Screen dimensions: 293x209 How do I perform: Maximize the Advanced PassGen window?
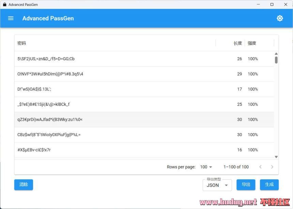pos(272,4)
